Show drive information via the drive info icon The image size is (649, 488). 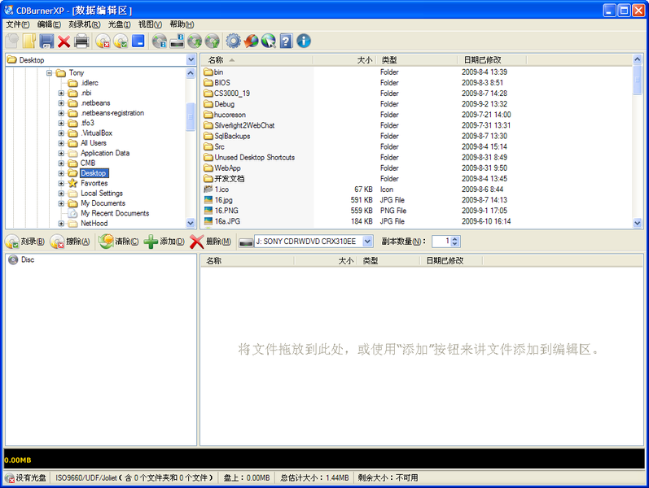[178, 41]
